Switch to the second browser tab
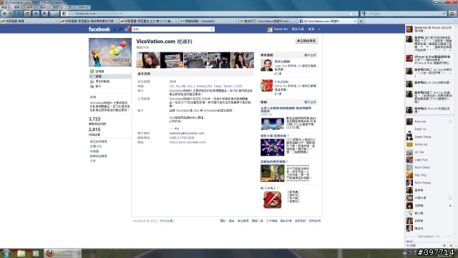458x258 pixels. click(x=89, y=21)
